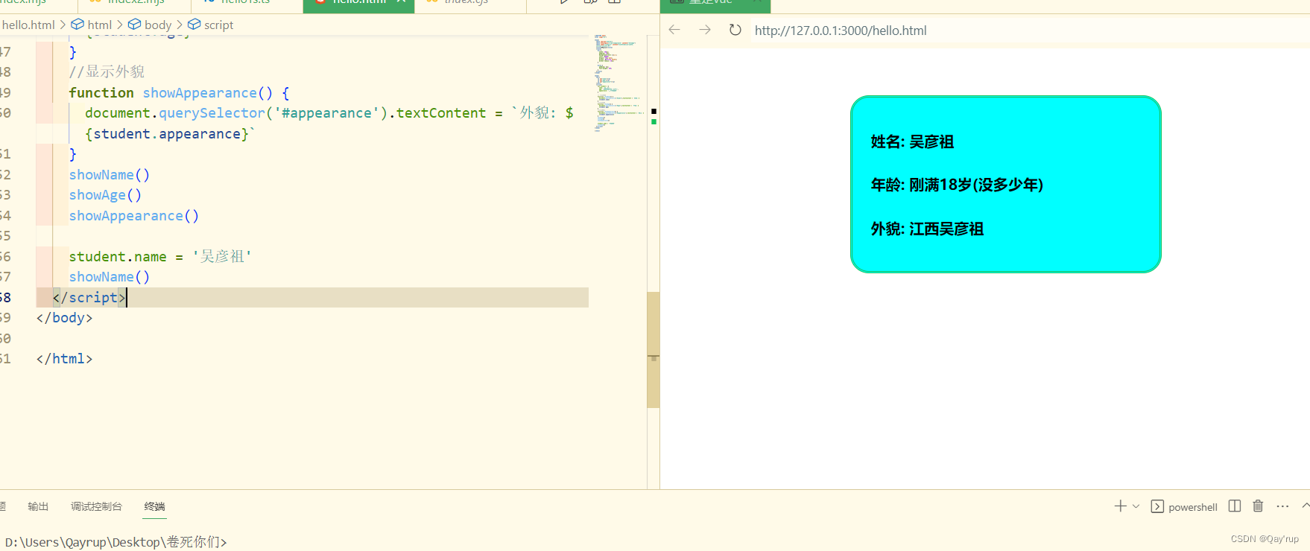Select hello.html in the breadcrumb
Viewport: 1310px width, 551px height.
(28, 25)
